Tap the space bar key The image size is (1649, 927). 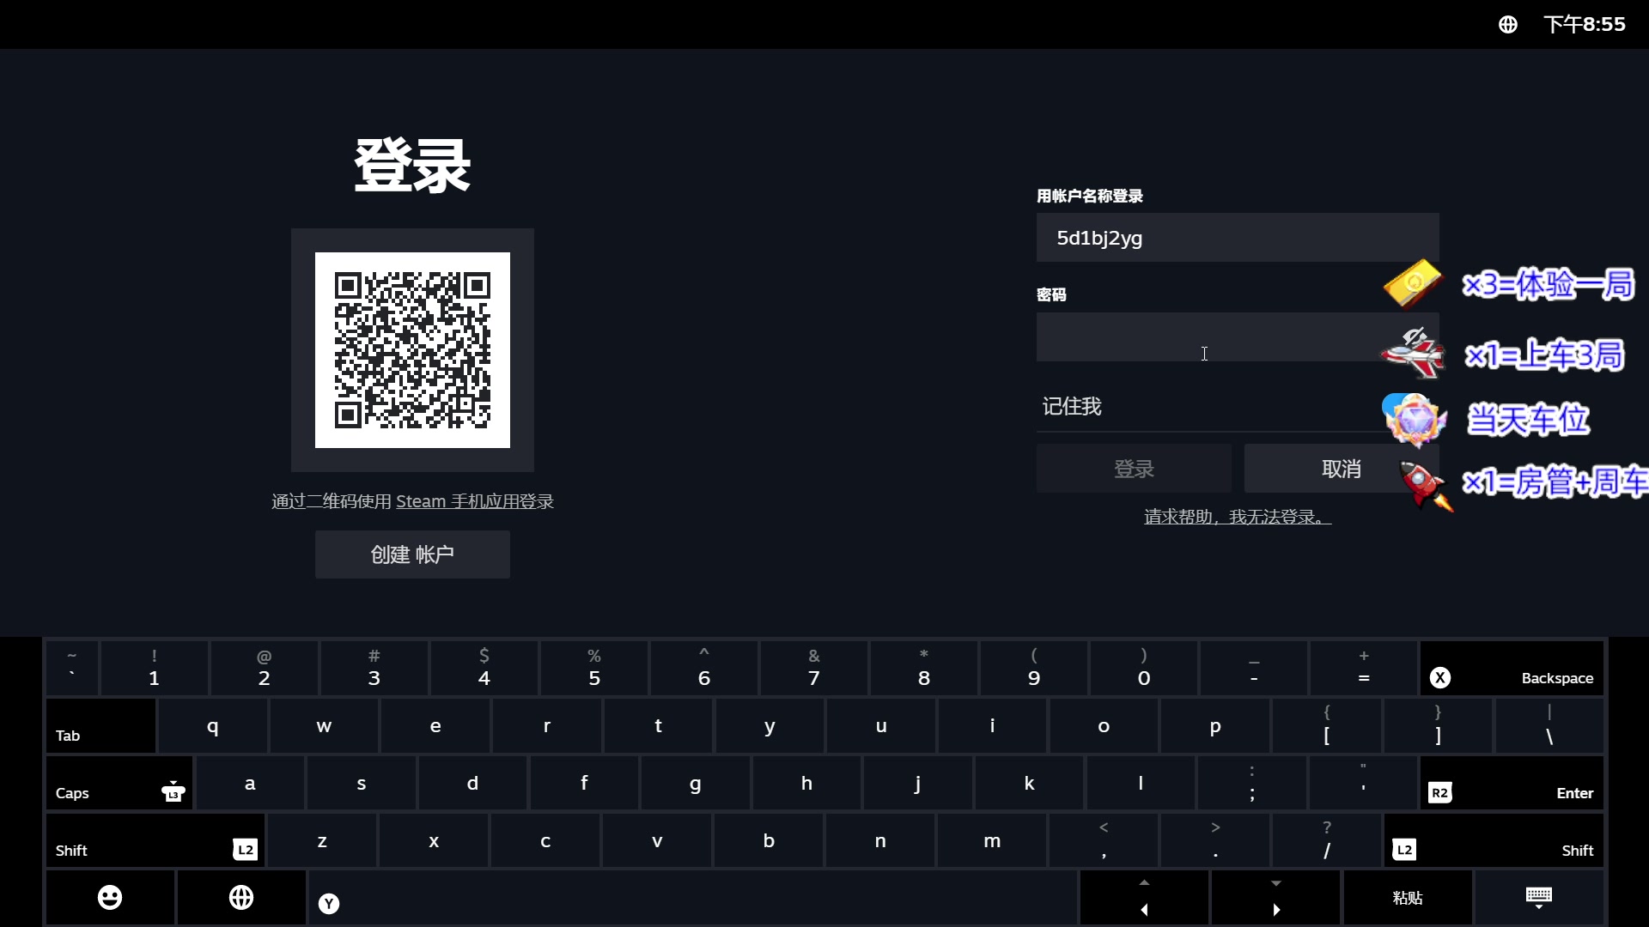click(692, 898)
